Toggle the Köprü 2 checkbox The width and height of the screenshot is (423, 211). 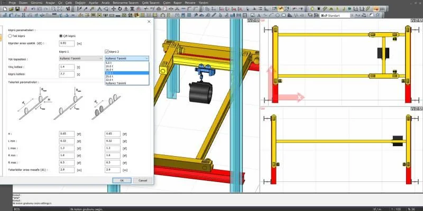[x=107, y=51]
